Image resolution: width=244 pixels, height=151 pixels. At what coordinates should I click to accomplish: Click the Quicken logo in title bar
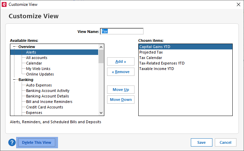coord(4,4)
